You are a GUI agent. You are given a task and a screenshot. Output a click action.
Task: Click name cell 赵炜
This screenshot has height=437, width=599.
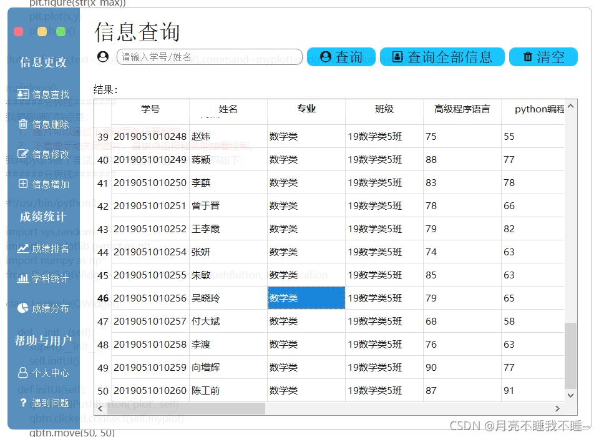click(x=228, y=137)
